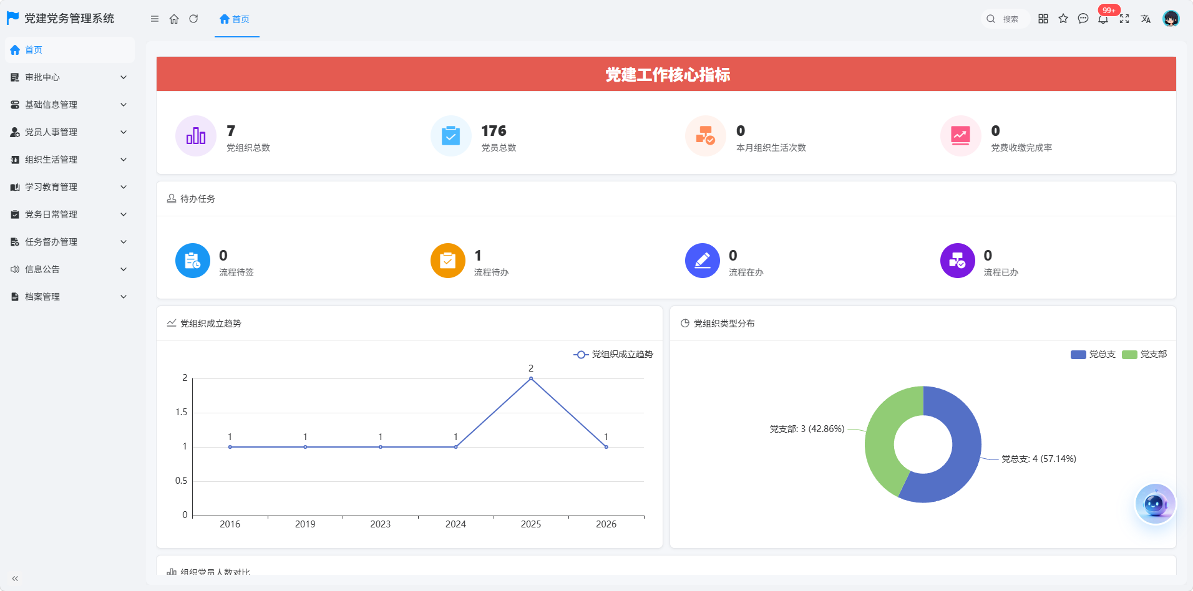Toggle 党组织成立趋势 legend series
The width and height of the screenshot is (1193, 591).
[613, 354]
